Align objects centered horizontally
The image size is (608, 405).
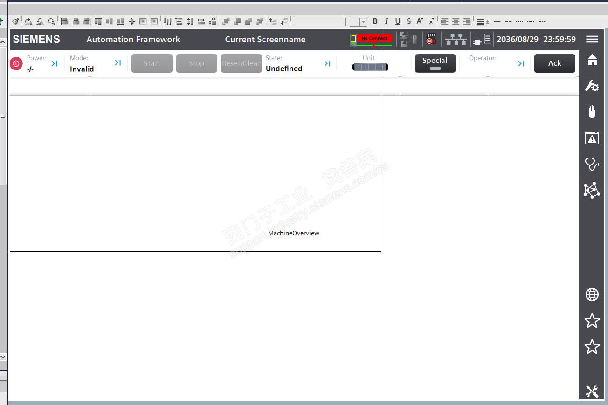(x=76, y=21)
